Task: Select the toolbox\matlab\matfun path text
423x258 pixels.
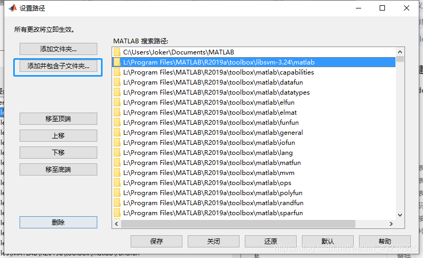Action: point(212,163)
